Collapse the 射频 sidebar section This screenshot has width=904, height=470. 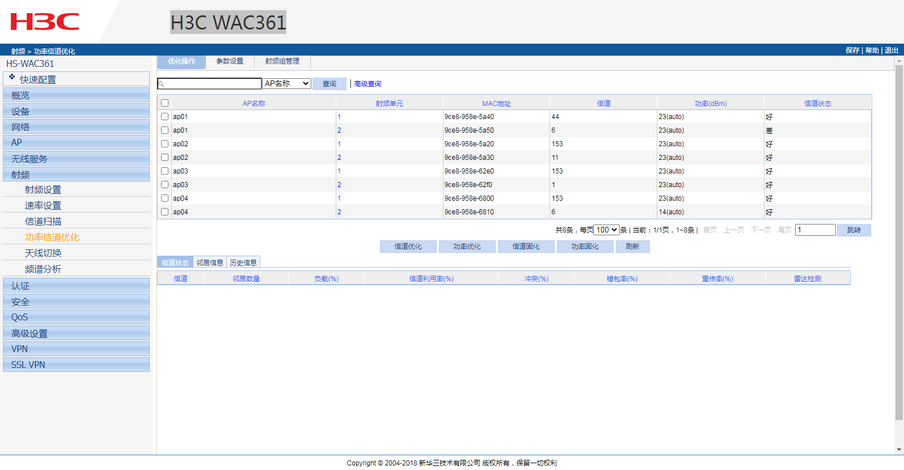click(76, 175)
